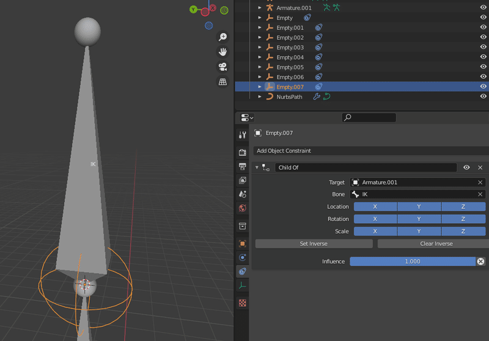The image size is (489, 341).
Task: Expand the Empty row in the outliner
Action: (259, 18)
